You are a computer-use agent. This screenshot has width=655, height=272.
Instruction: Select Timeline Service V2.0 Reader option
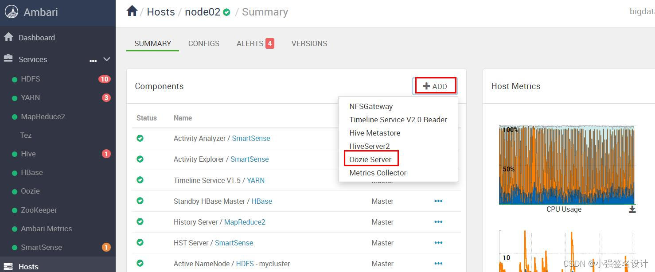click(x=398, y=120)
